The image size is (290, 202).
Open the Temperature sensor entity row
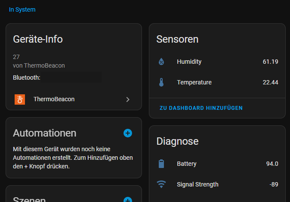[217, 82]
